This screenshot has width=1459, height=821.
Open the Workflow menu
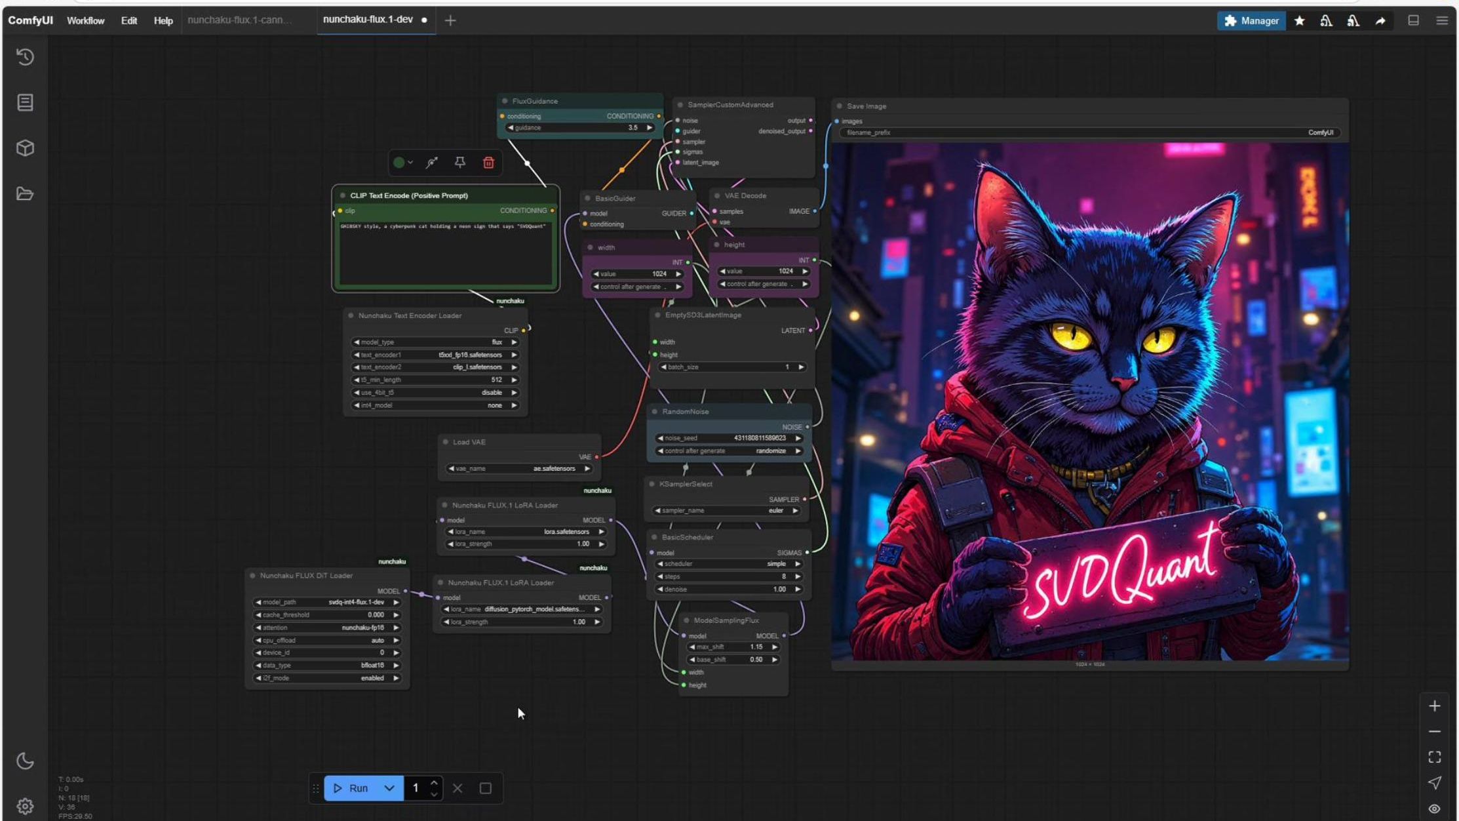coord(85,20)
